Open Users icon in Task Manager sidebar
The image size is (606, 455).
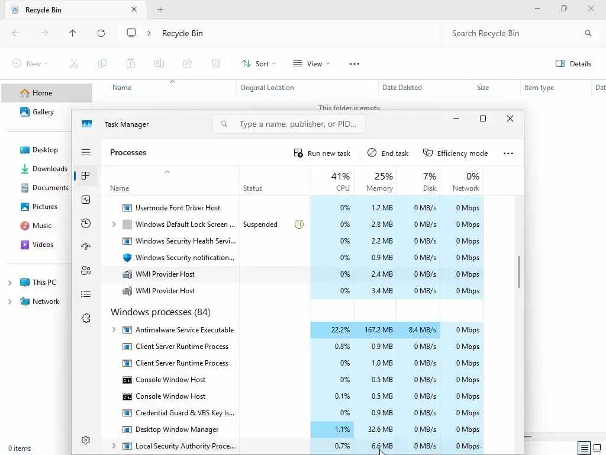(86, 270)
